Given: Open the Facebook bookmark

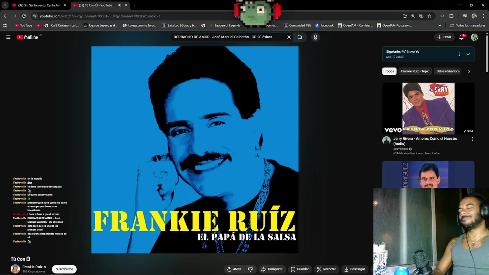Looking at the screenshot, I should [x=324, y=26].
